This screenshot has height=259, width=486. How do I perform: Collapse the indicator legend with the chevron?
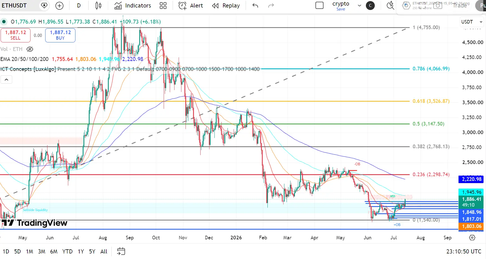click(x=6, y=80)
